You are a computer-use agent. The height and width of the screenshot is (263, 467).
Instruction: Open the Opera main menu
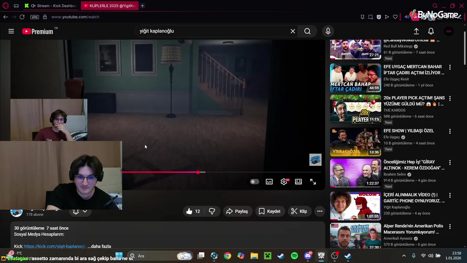coord(5,6)
